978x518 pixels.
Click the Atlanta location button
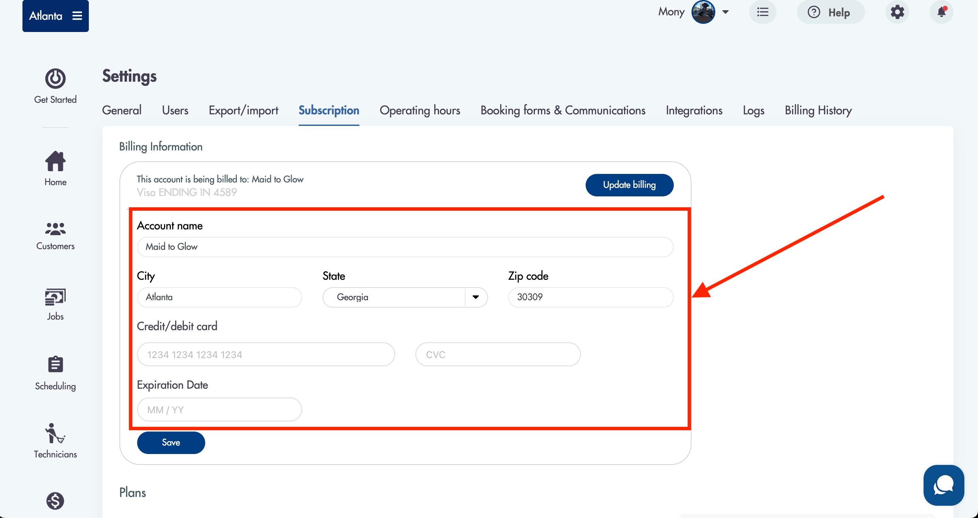pos(55,16)
